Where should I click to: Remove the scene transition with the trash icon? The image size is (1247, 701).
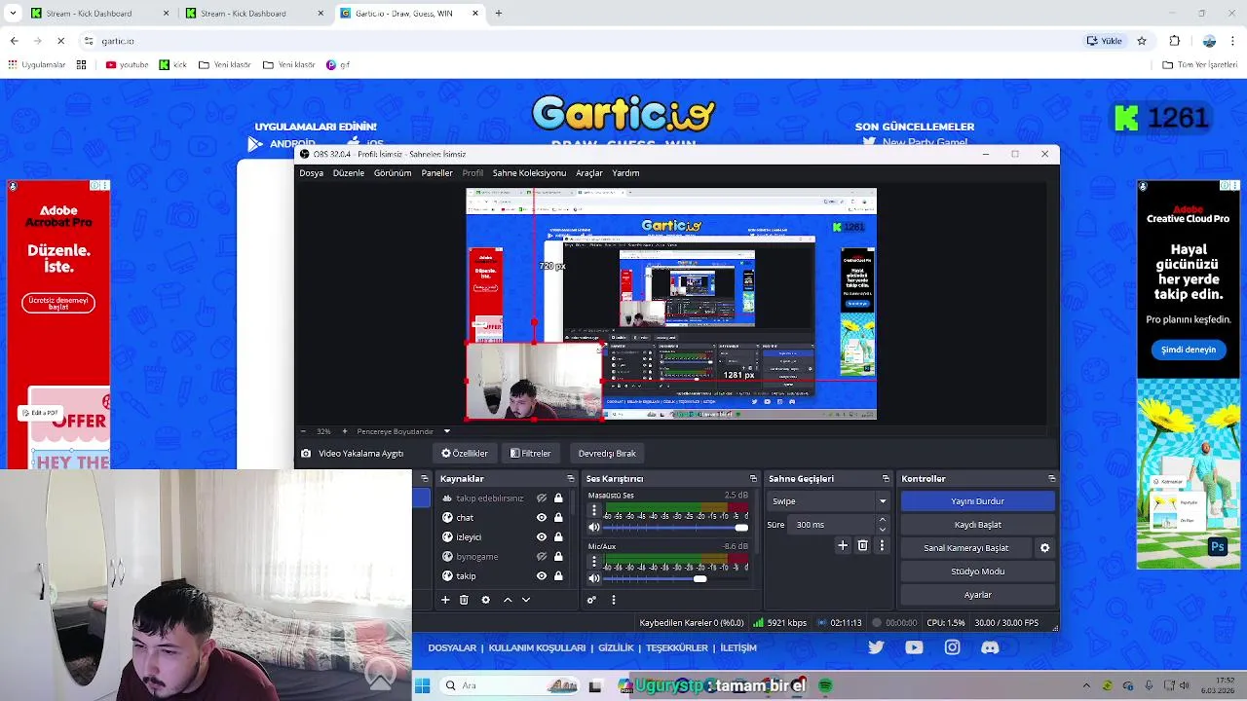(x=862, y=546)
